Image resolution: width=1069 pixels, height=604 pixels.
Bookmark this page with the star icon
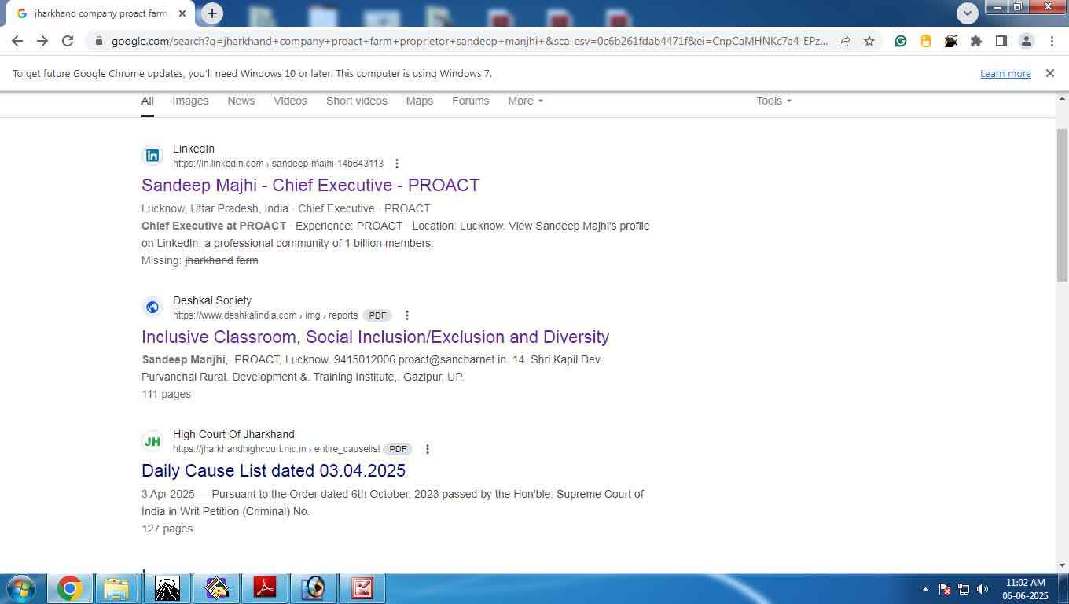(869, 41)
